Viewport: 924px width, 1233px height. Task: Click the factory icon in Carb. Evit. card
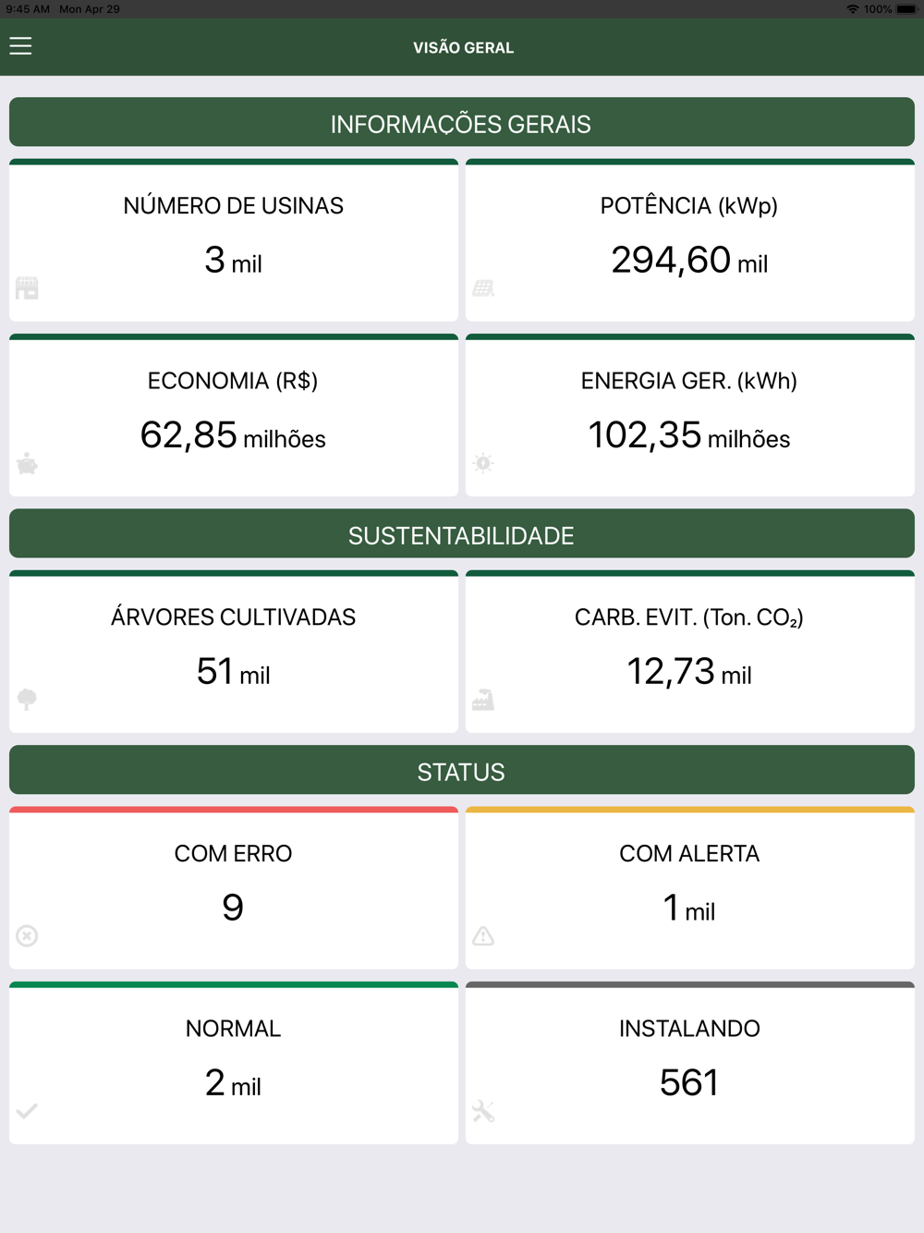coord(483,700)
